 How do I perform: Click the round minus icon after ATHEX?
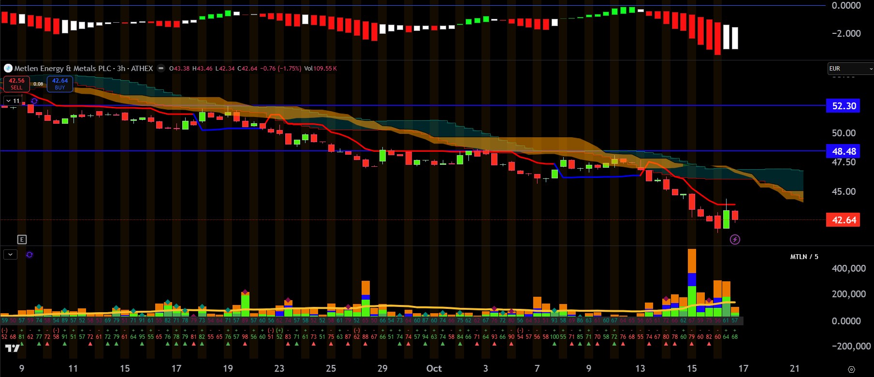161,68
